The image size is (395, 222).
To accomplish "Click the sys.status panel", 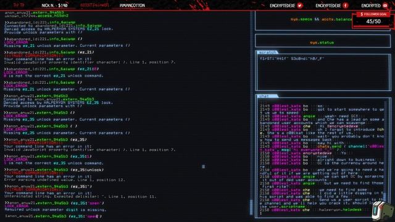I will [323, 41].
